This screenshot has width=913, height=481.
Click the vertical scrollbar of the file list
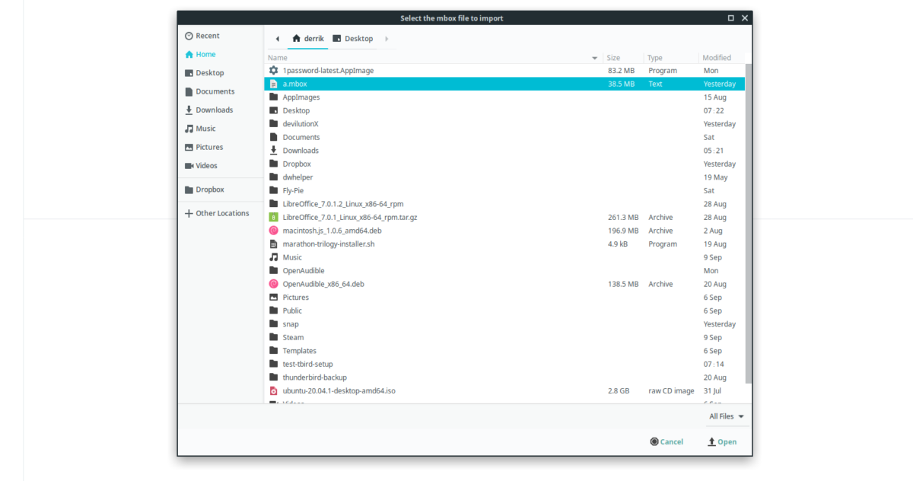[749, 224]
